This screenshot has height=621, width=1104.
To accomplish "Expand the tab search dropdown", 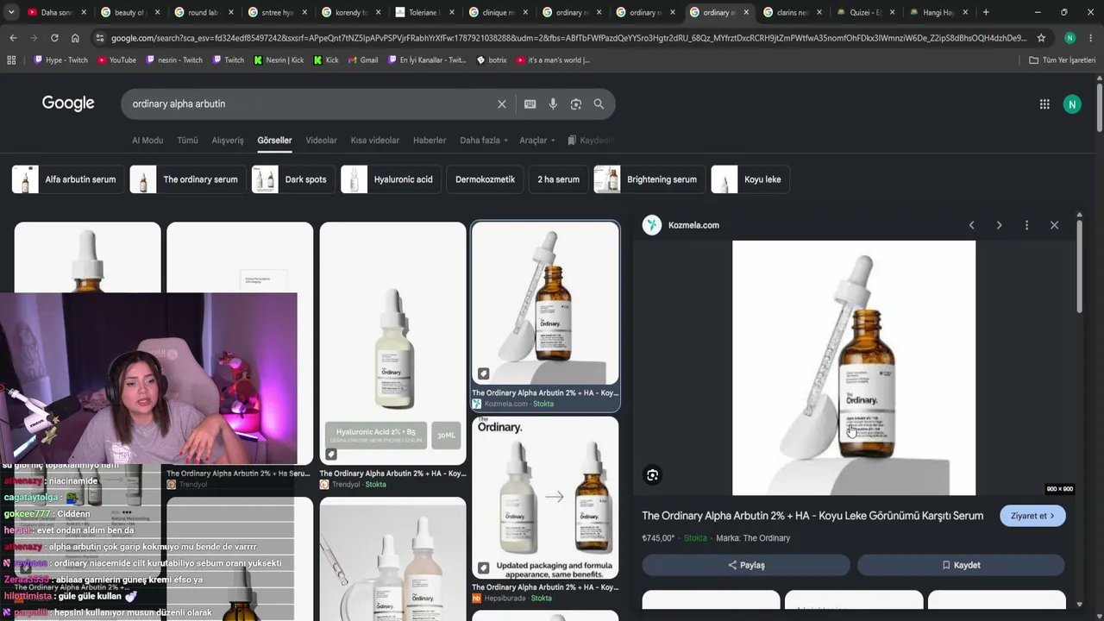I will point(11,12).
